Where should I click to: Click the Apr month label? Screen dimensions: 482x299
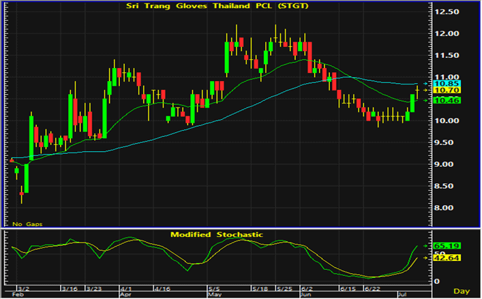pos(125,295)
